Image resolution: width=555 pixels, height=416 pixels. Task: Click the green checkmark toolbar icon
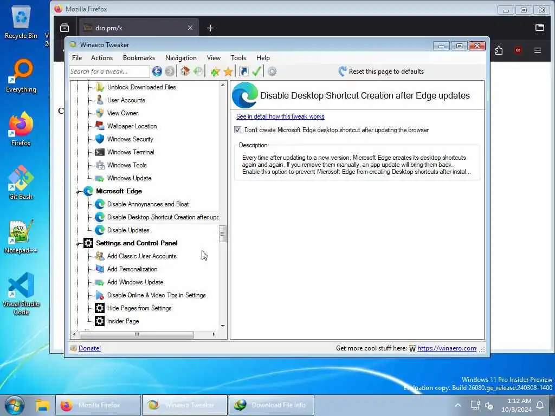click(256, 71)
